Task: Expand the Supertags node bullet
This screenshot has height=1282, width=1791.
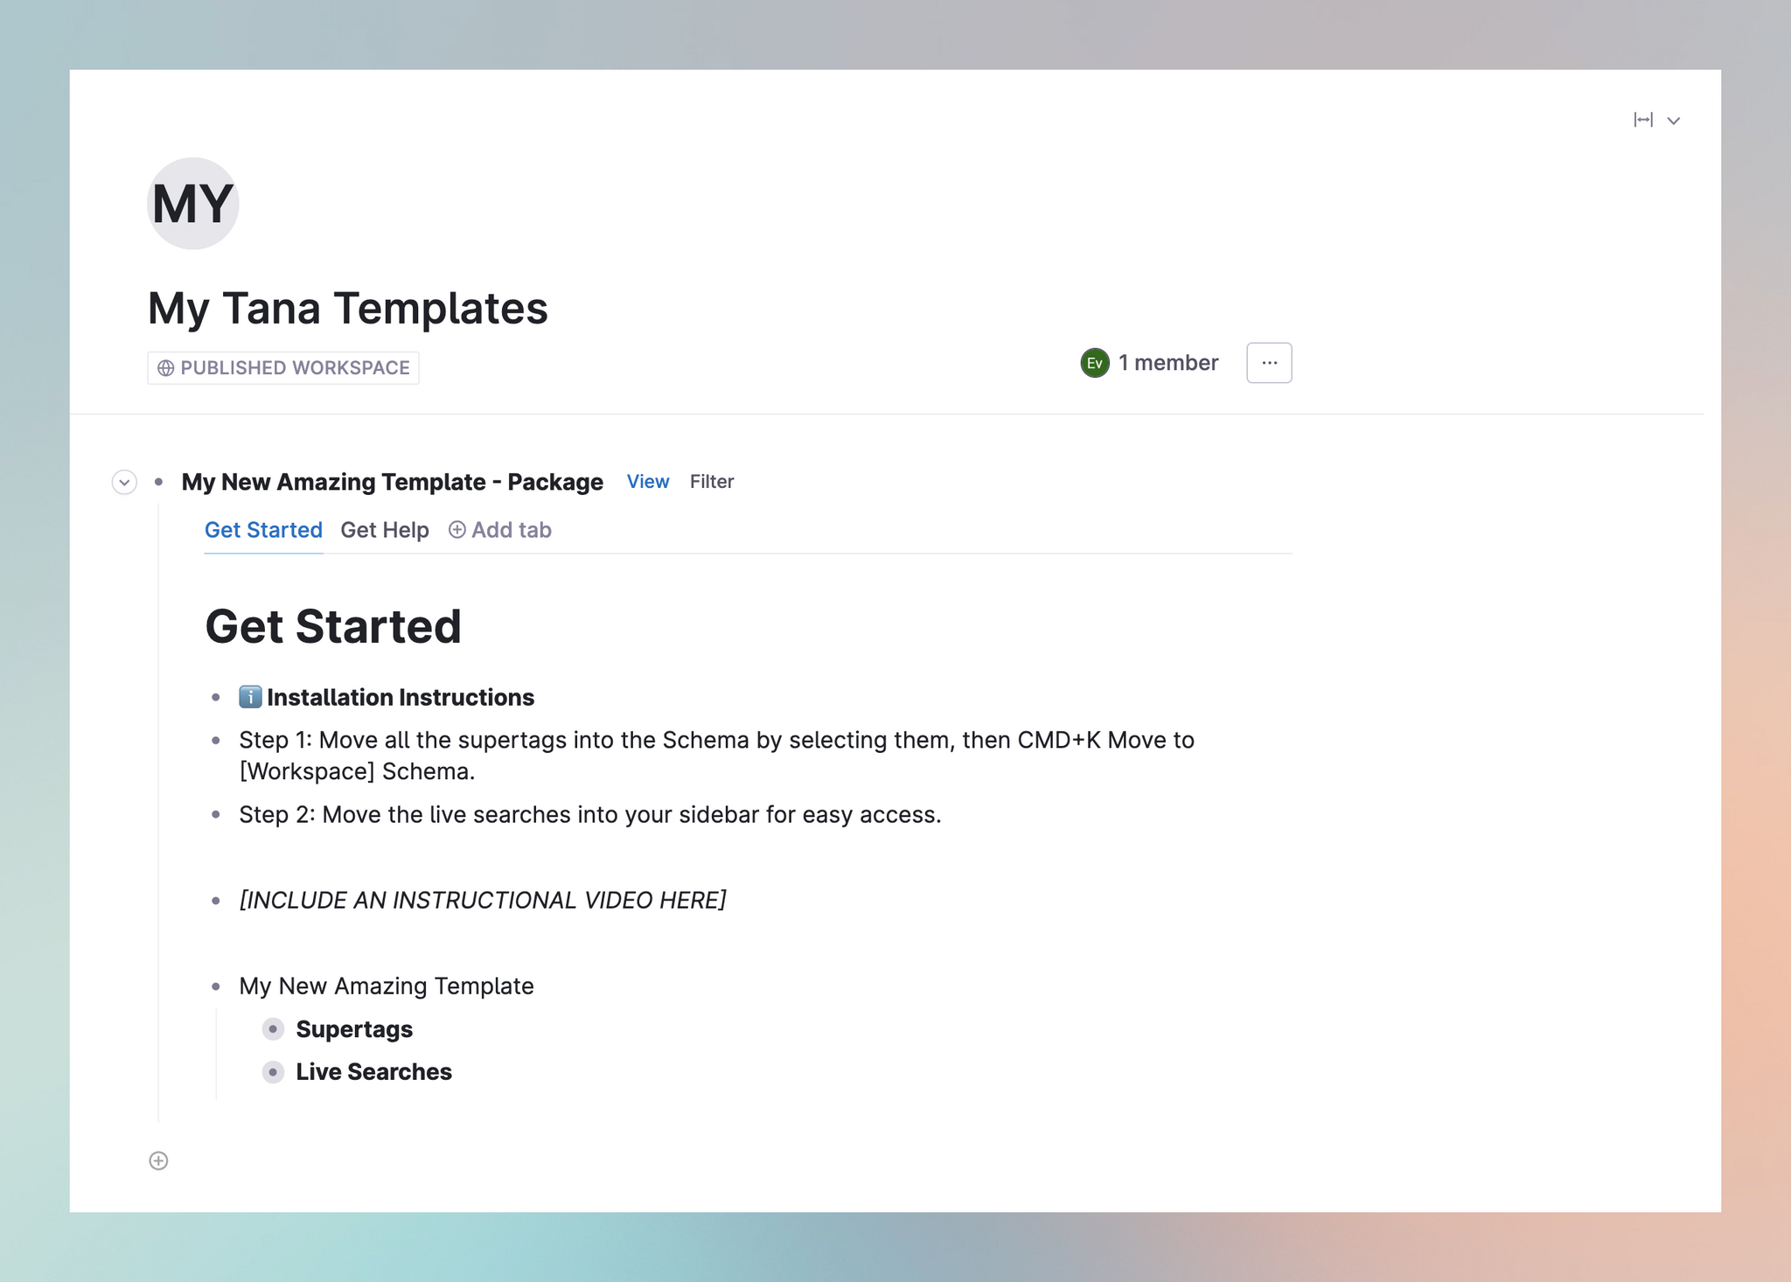Action: pos(273,1029)
